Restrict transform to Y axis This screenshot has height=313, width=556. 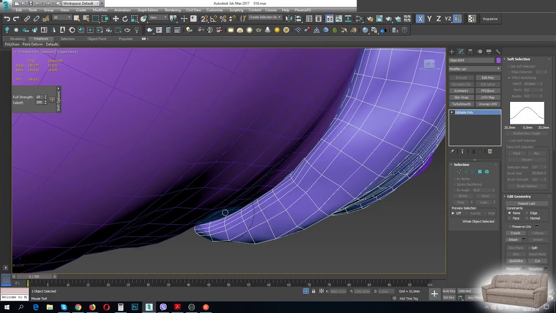tap(430, 19)
